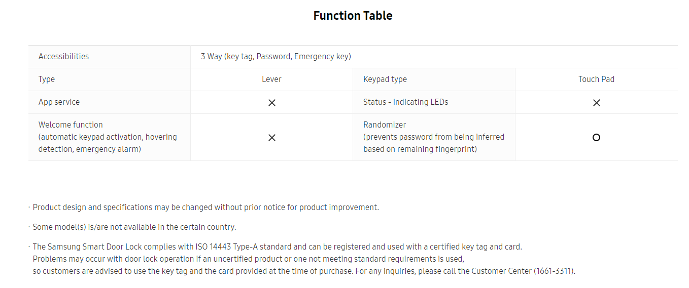Click the X mark for Welcome function

point(272,138)
